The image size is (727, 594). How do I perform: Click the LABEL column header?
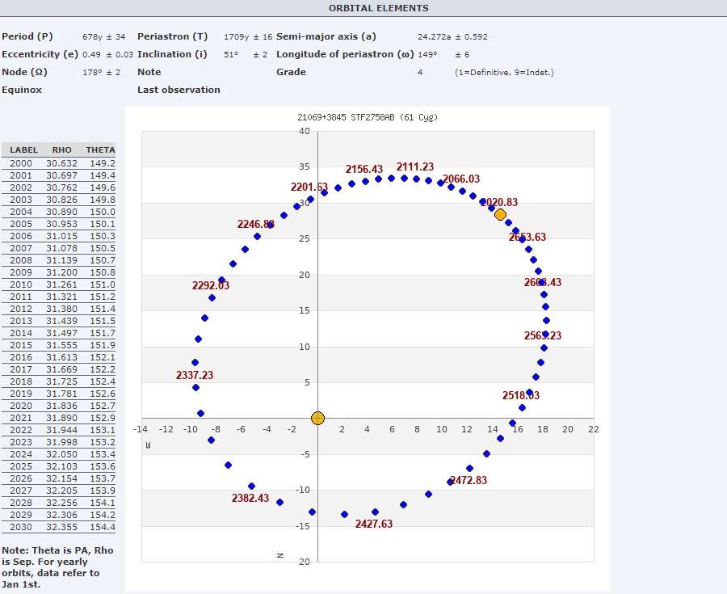point(24,150)
